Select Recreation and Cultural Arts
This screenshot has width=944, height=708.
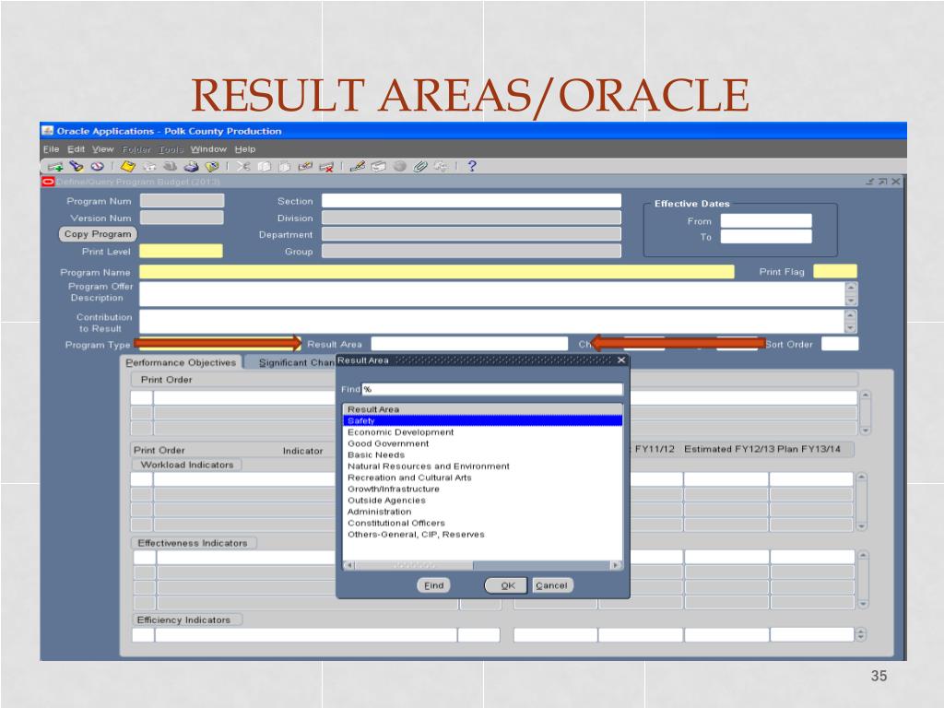click(482, 478)
